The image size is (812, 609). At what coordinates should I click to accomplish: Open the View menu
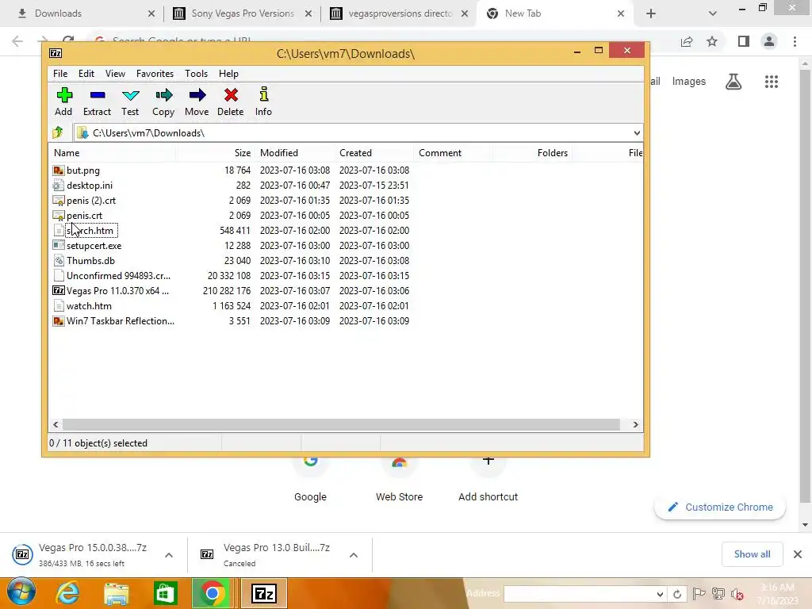pos(115,74)
